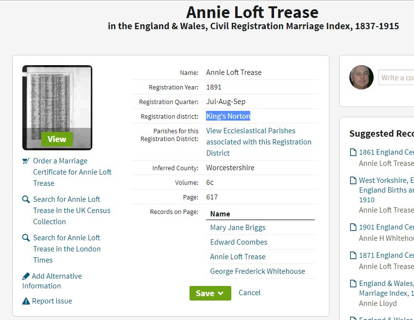Open the marriage index record image thumbnail
414x320 pixels.
point(57,107)
